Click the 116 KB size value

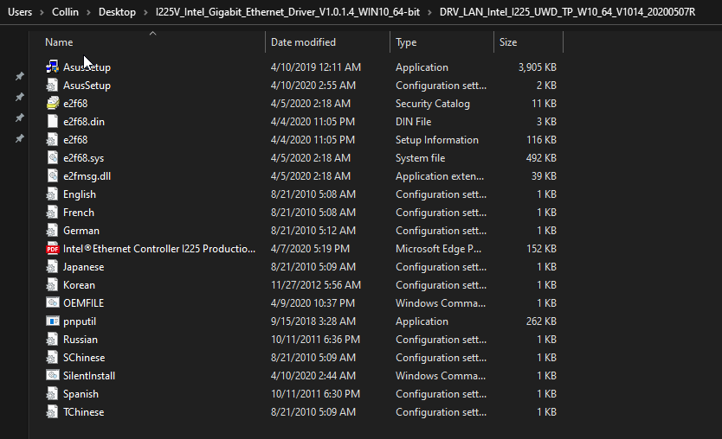click(541, 140)
